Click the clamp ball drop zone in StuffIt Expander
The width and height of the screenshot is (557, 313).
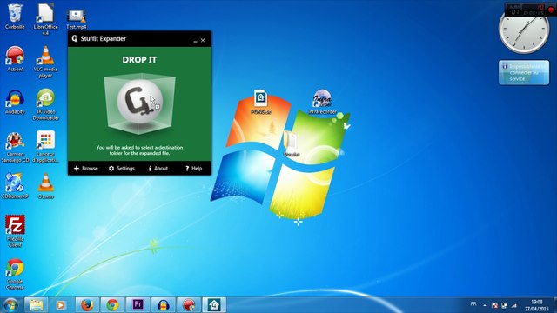coord(139,102)
